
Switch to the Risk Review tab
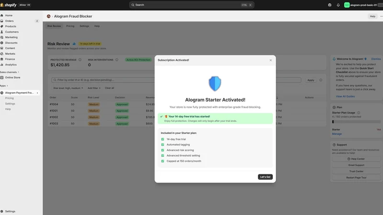(x=54, y=26)
